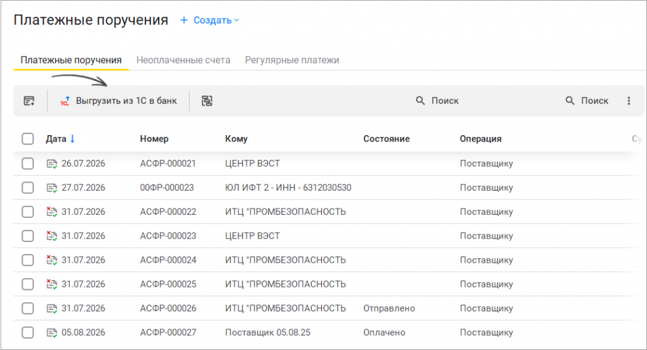Click document status icon for АСФР-000022
647x350 pixels.
52,212
